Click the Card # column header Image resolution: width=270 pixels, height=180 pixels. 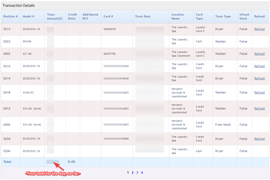click(108, 16)
